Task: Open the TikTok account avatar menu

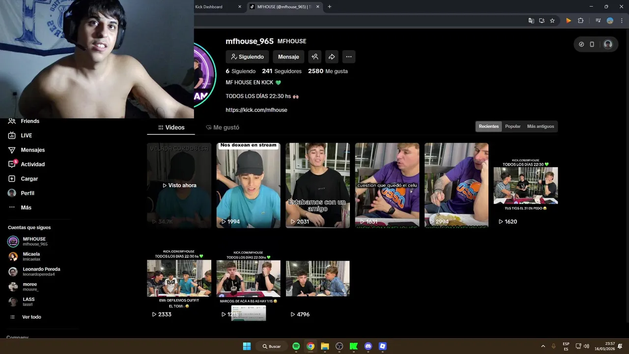Action: point(608,44)
